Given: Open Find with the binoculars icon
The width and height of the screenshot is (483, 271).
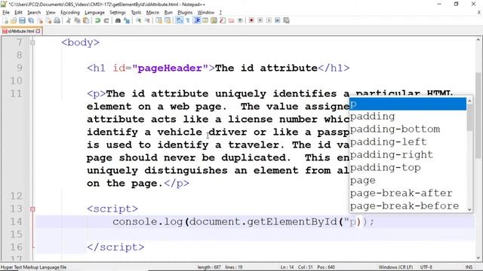Looking at the screenshot, I should coord(118,20).
